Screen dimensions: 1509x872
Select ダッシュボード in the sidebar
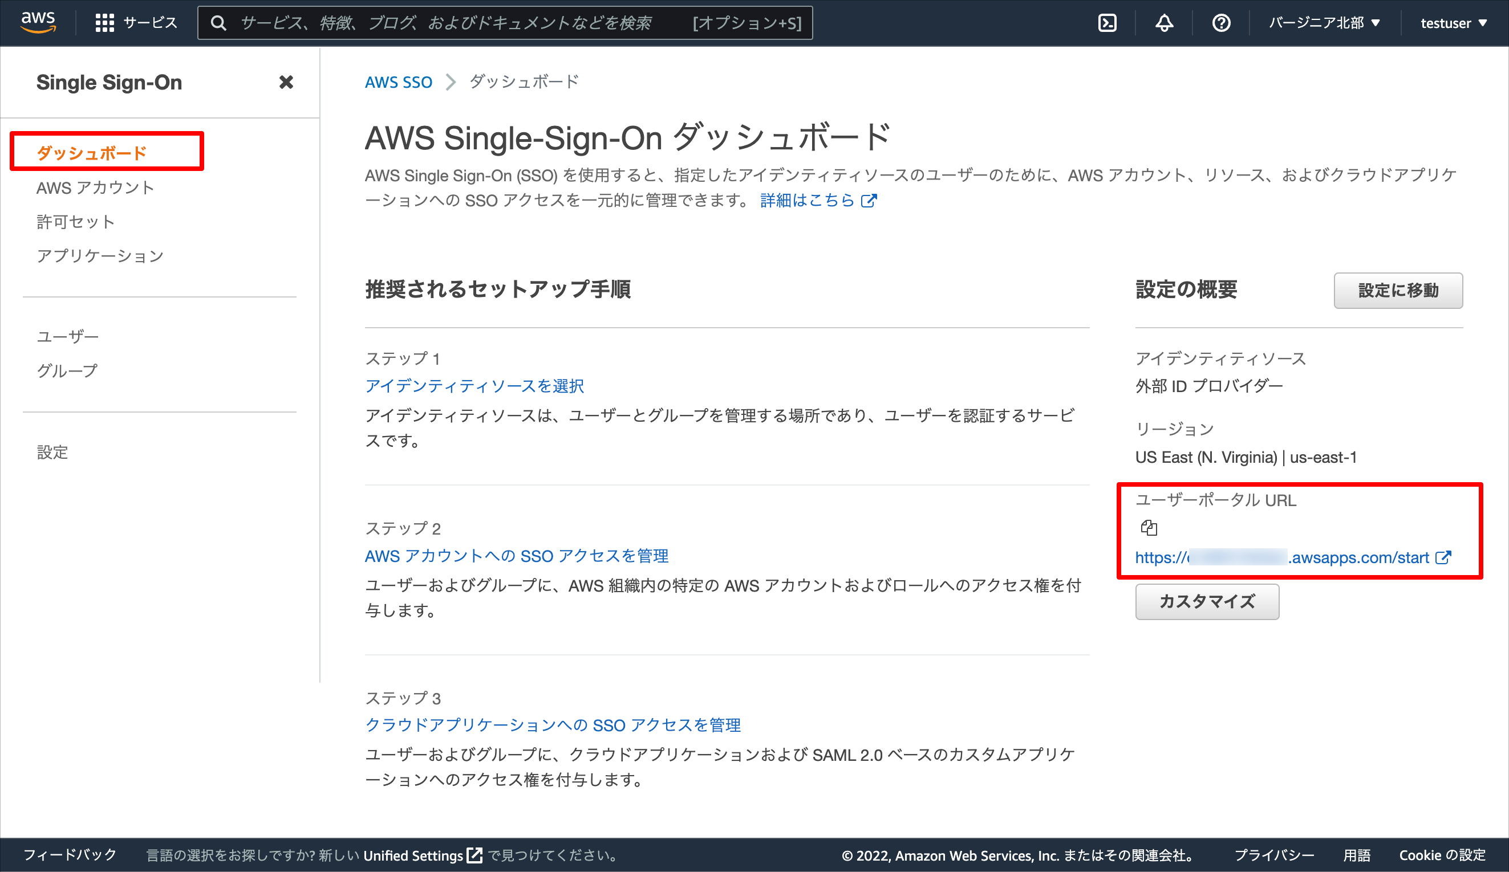[92, 153]
